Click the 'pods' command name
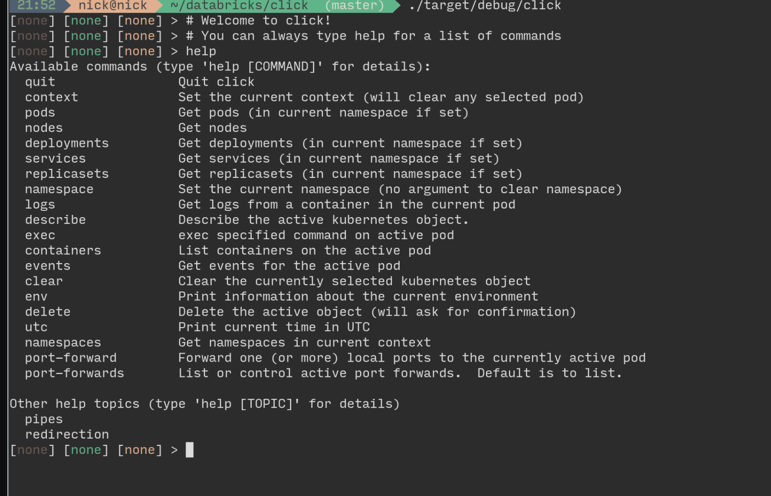 coord(40,113)
